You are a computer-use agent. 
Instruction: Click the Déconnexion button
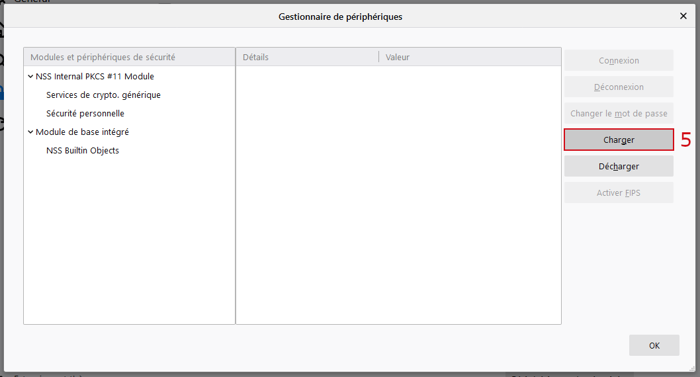pos(619,87)
